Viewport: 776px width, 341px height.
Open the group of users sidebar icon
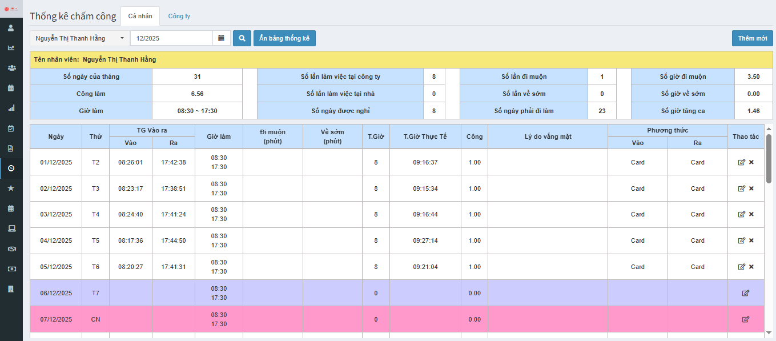[11, 68]
